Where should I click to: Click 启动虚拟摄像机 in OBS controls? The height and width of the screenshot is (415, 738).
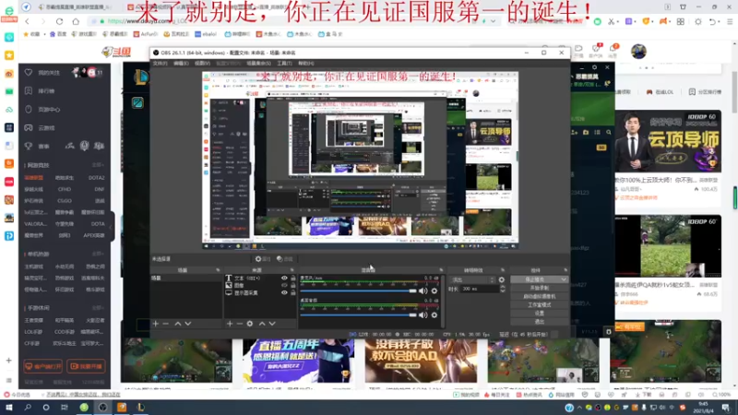coord(540,296)
